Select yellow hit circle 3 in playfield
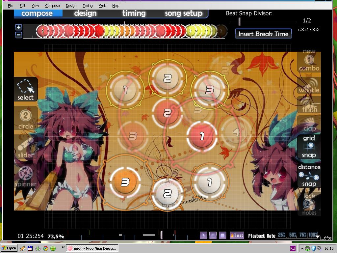 point(209,90)
